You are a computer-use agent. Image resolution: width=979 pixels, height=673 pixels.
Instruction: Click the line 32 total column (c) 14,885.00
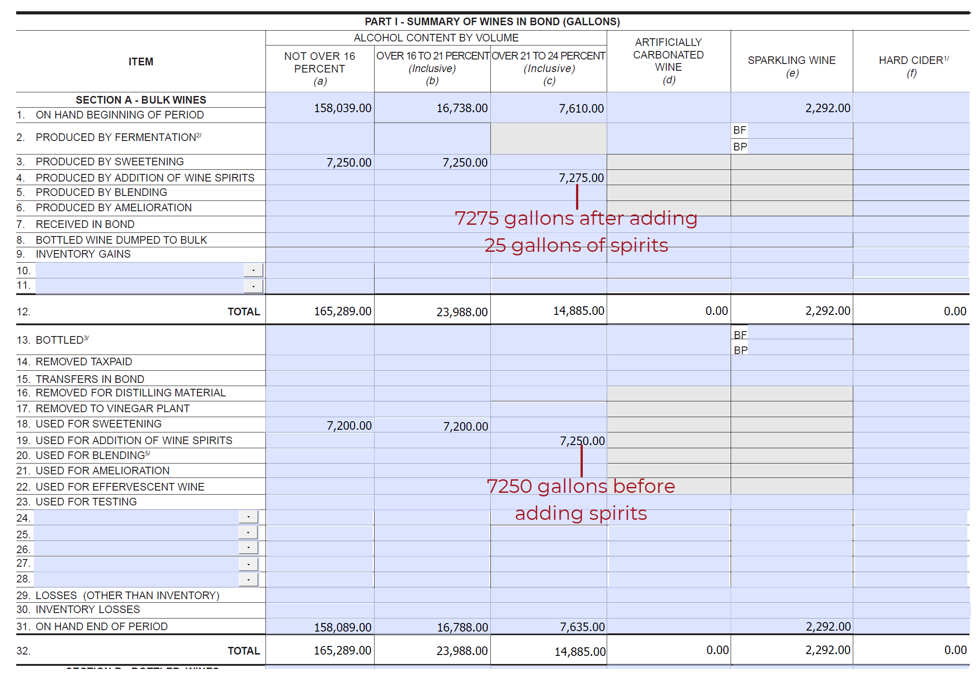(x=549, y=650)
